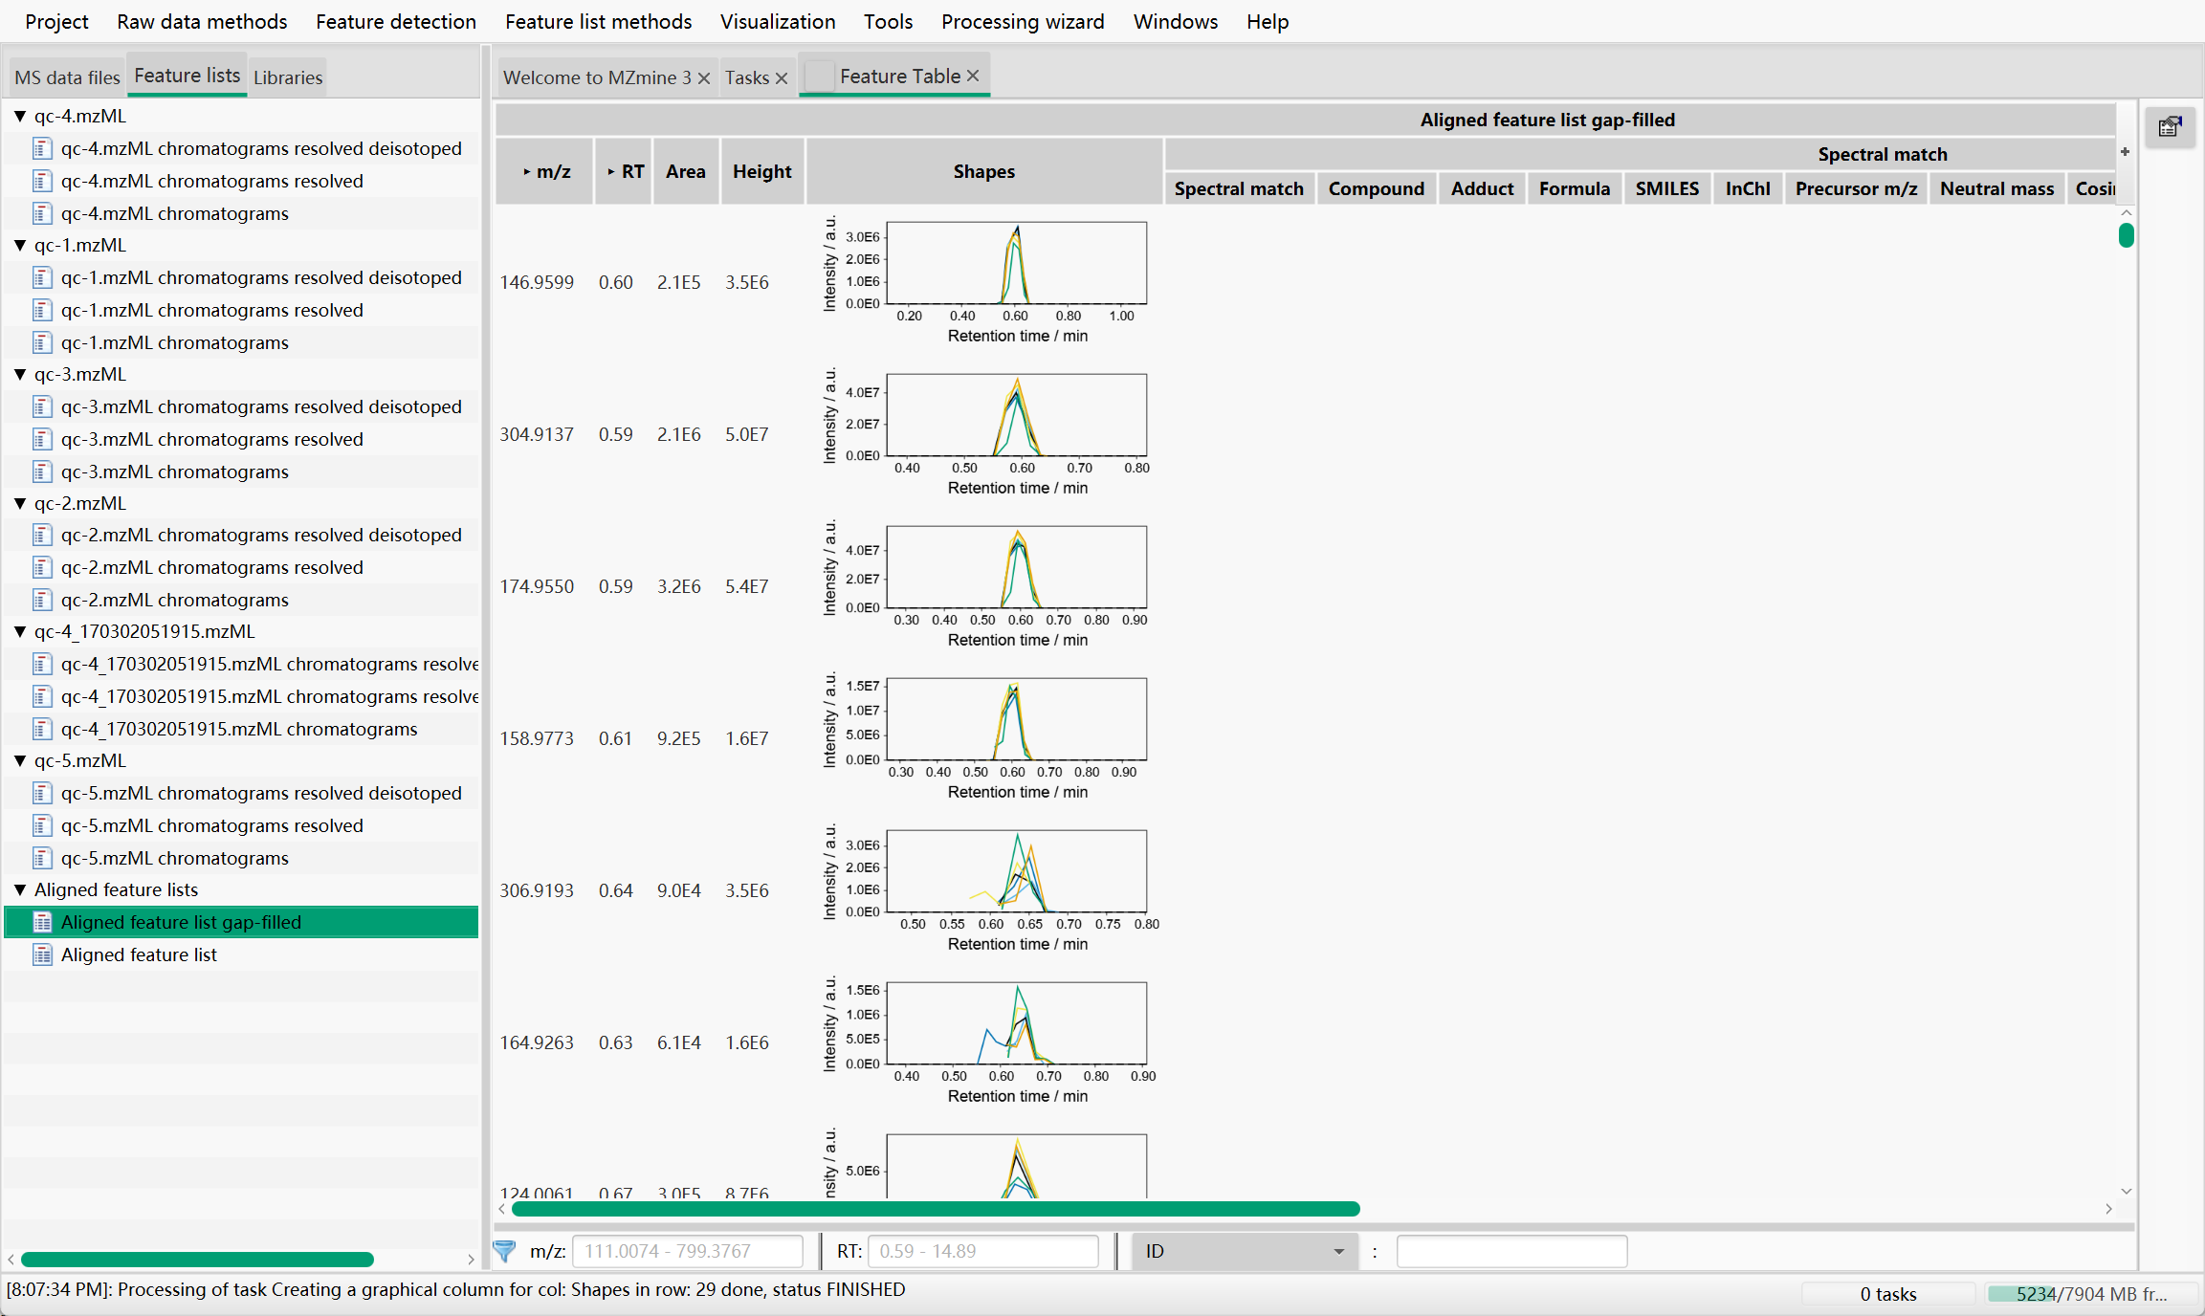This screenshot has width=2205, height=1316.
Task: Collapse the qc-2.mzML tree node
Action: point(20,502)
